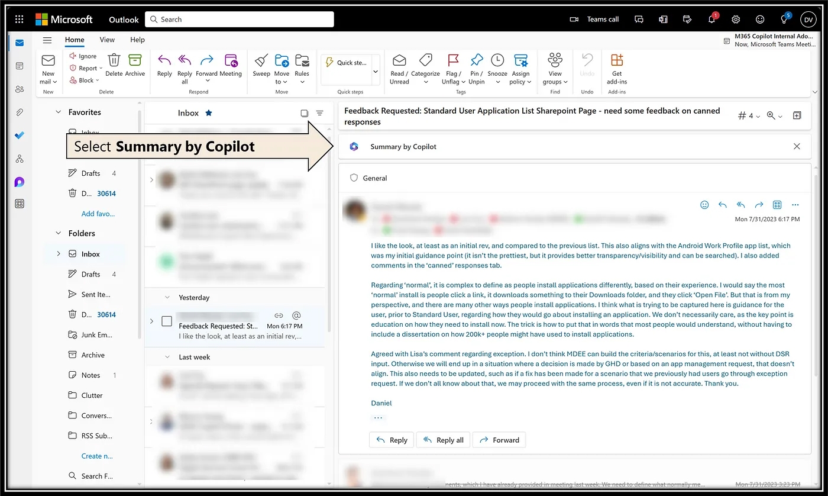
Task: Toggle the hamburger navigation pane button
Action: [x=47, y=40]
